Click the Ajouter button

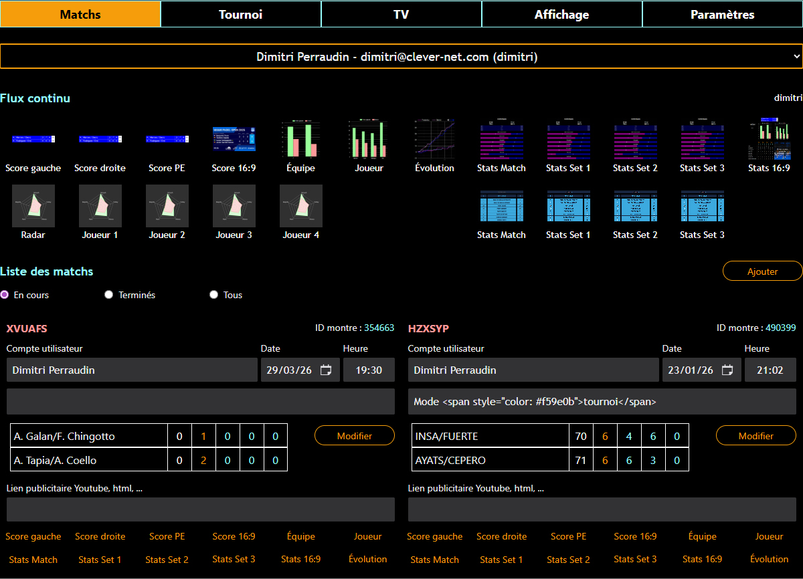tap(762, 271)
